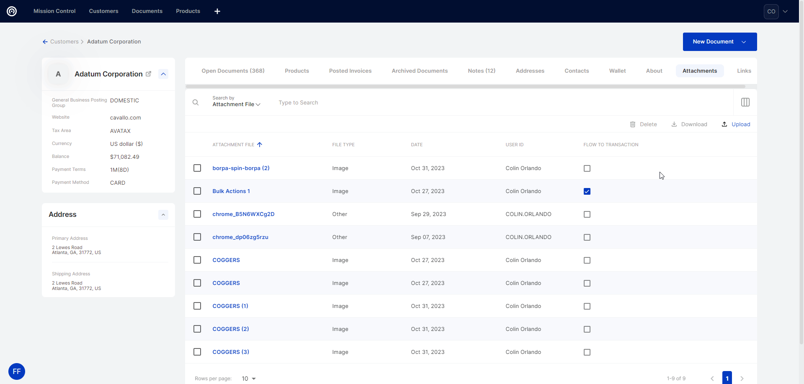Open the column chooser icon

[x=745, y=102]
